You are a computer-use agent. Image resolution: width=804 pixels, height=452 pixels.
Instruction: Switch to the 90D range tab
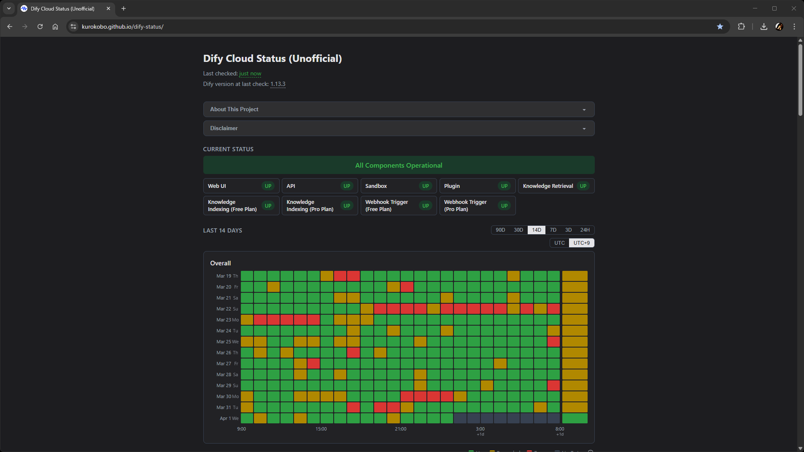click(500, 230)
